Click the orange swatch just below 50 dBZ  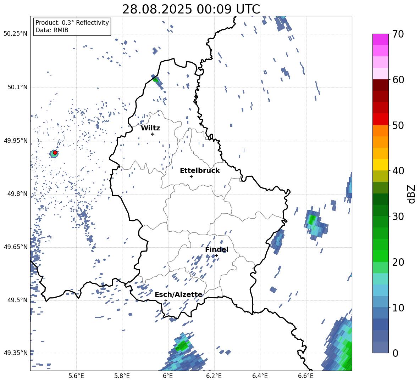click(380, 130)
